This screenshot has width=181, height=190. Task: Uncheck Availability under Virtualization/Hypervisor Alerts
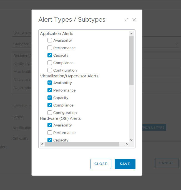pyautogui.click(x=50, y=83)
